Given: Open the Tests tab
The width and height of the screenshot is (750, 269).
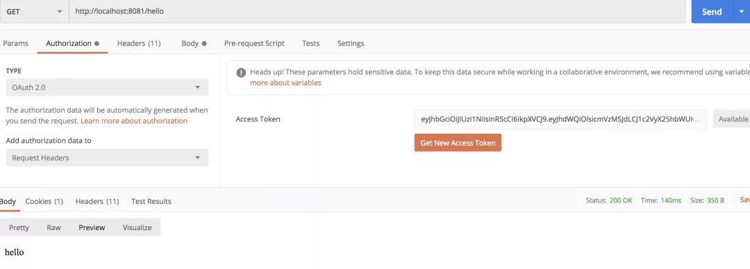Looking at the screenshot, I should (311, 43).
